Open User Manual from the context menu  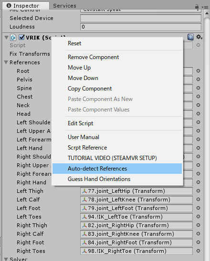pos(117,137)
